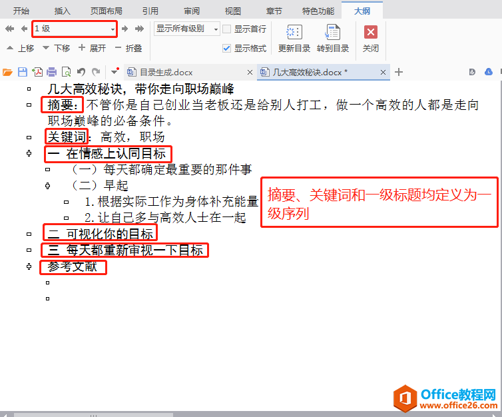
Task: Click the title 几大高效秘诀，带你走向职场巅峰
Action: click(141, 89)
